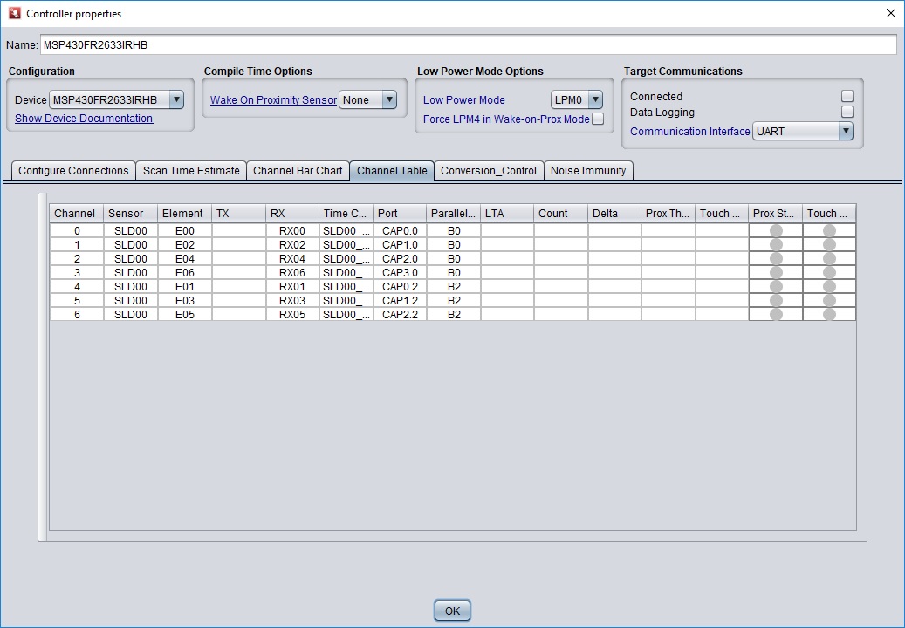This screenshot has height=628, width=905.
Task: Open the Show Device Documentation link
Action: click(x=84, y=119)
